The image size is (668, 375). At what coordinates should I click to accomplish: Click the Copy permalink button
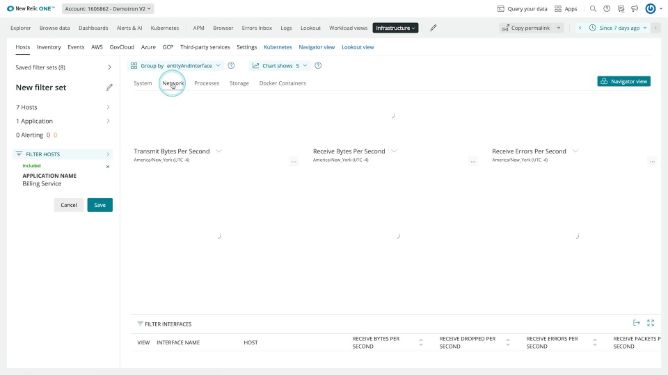point(527,28)
